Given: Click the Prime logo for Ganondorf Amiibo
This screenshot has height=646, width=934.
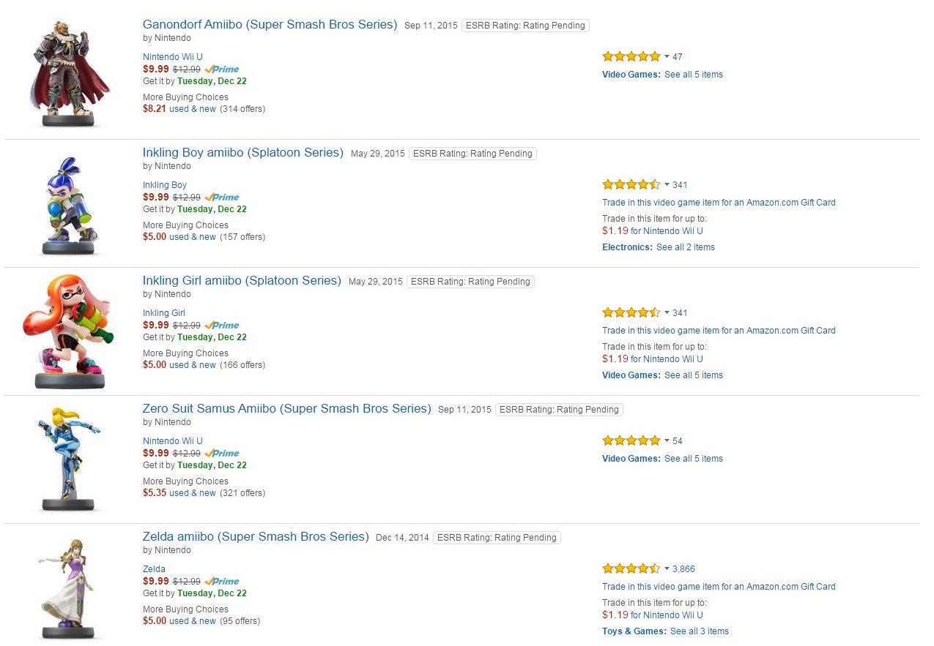Looking at the screenshot, I should tap(222, 69).
